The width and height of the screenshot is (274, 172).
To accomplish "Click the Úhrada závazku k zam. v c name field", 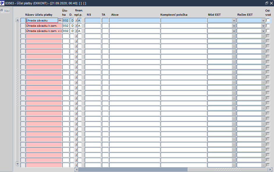I will [44, 31].
